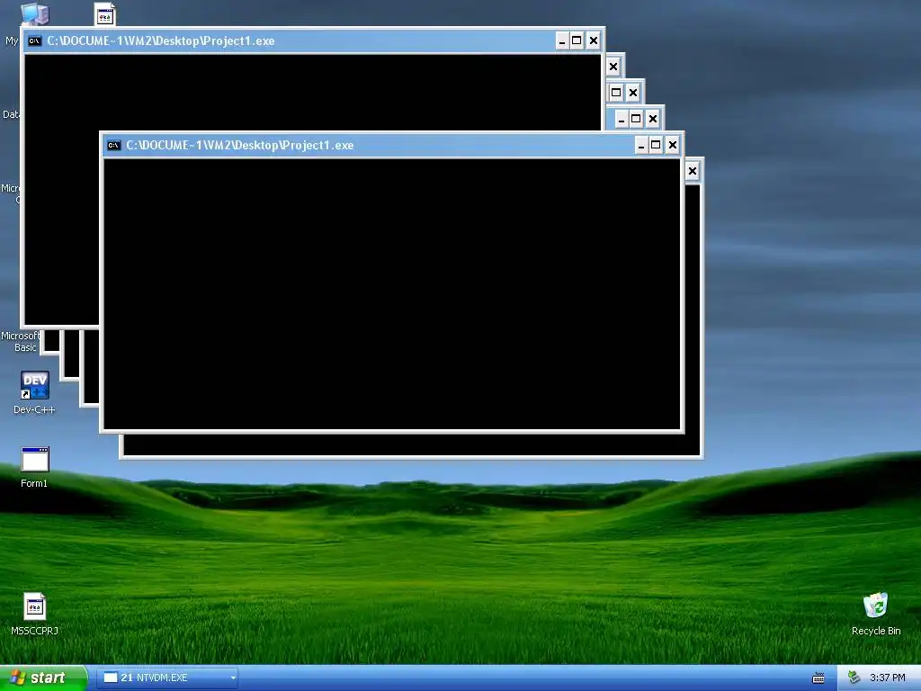Select the Recycle Bin icon
The image size is (921, 691).
[x=875, y=614]
